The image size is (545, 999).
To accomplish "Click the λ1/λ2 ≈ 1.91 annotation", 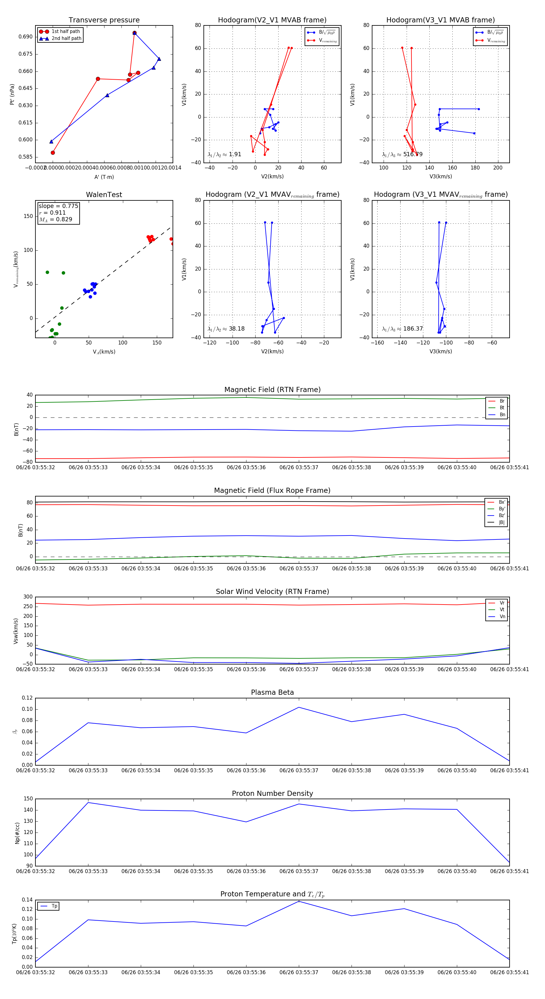I will tap(224, 154).
